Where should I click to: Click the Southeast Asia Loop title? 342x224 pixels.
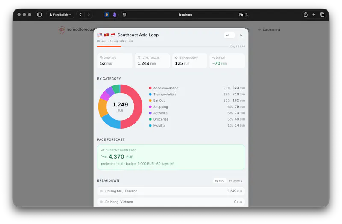click(x=138, y=35)
